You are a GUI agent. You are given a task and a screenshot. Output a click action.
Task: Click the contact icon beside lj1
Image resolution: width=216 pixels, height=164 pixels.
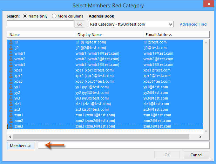point(11,42)
